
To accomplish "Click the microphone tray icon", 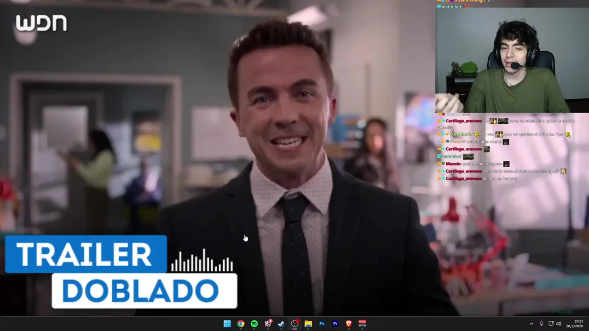I will pyautogui.click(x=541, y=324).
